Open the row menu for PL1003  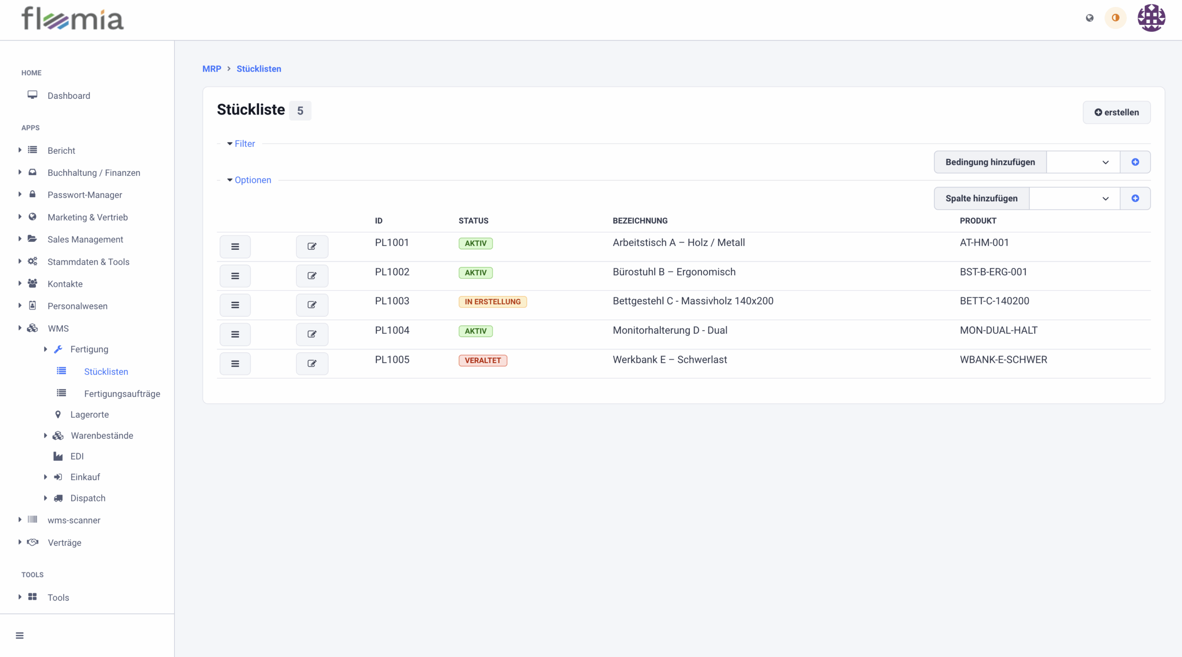tap(235, 305)
